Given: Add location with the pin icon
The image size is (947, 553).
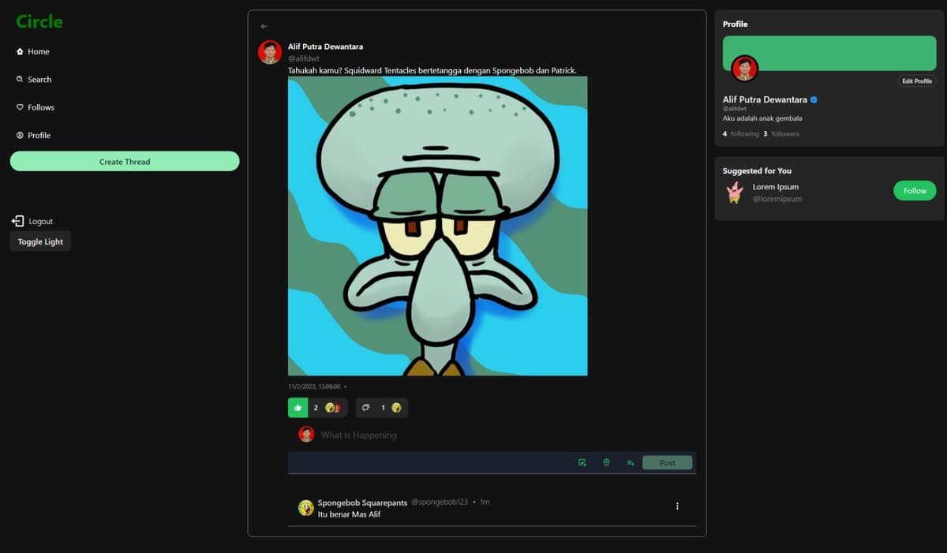Looking at the screenshot, I should (606, 462).
